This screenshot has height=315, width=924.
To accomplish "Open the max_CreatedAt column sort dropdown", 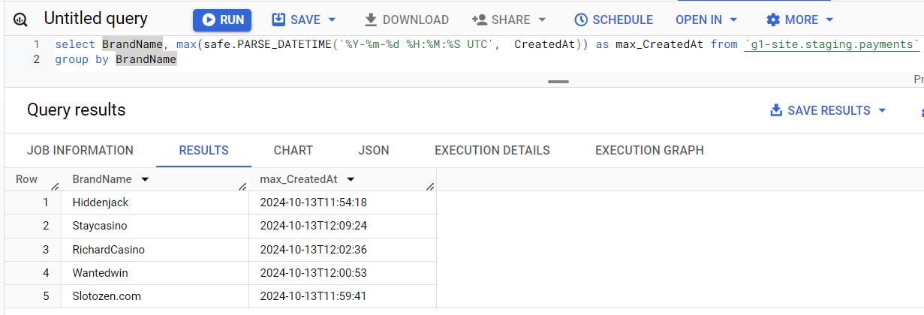I will [x=351, y=179].
